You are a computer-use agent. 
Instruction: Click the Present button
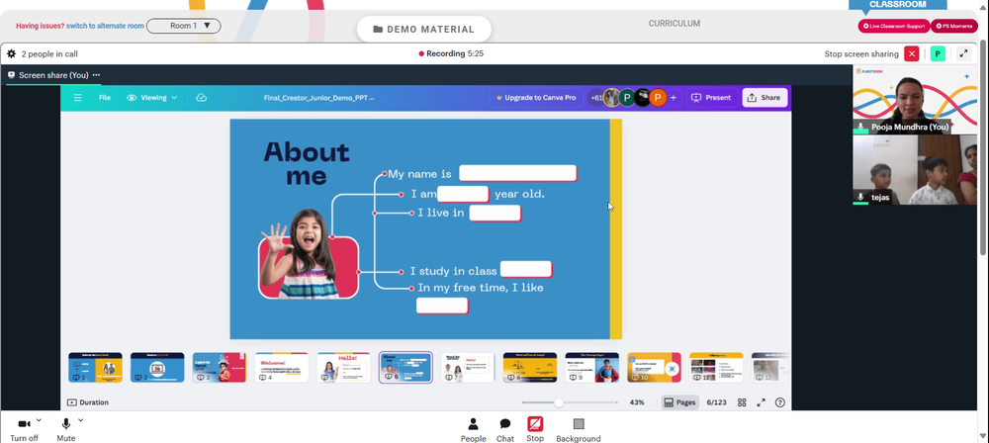pyautogui.click(x=711, y=98)
